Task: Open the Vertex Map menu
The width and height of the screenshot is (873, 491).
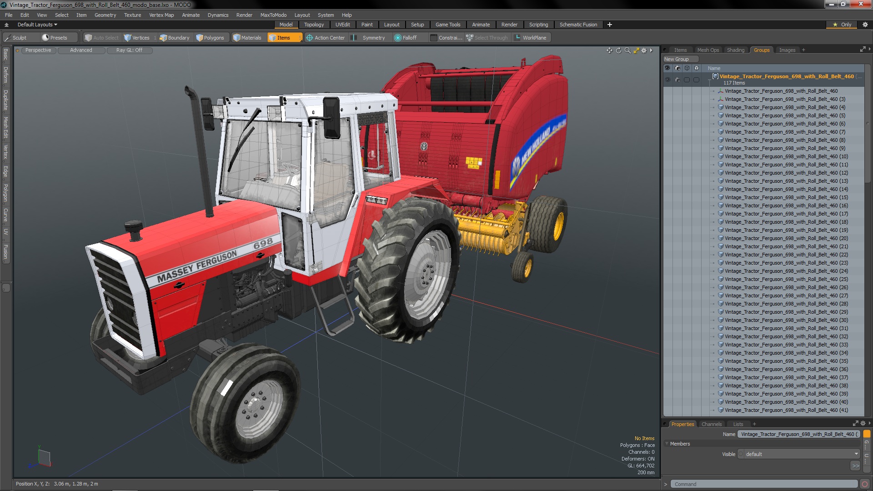Action: pyautogui.click(x=161, y=15)
